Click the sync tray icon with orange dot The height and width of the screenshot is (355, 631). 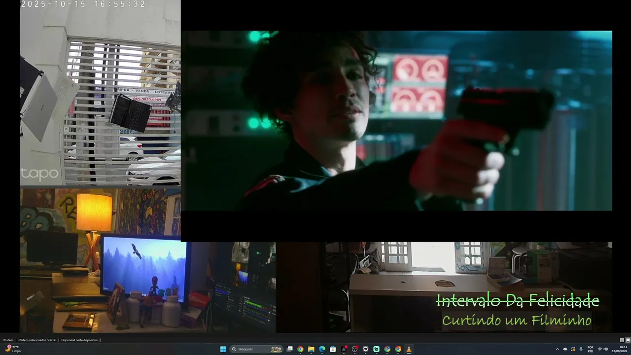pos(573,349)
